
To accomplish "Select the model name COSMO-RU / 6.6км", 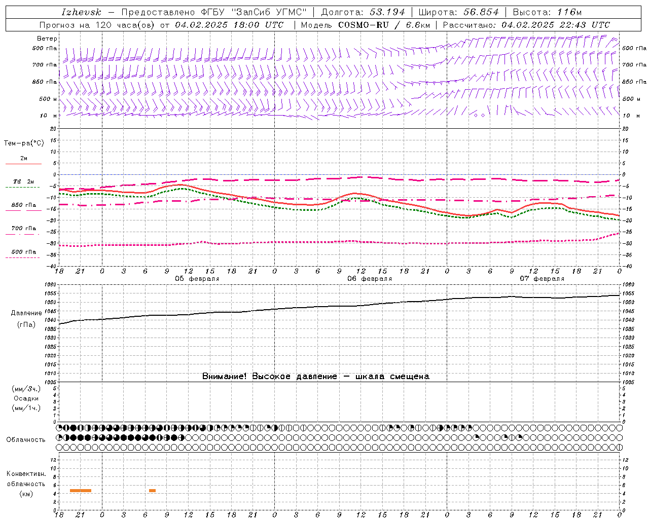I will (384, 25).
